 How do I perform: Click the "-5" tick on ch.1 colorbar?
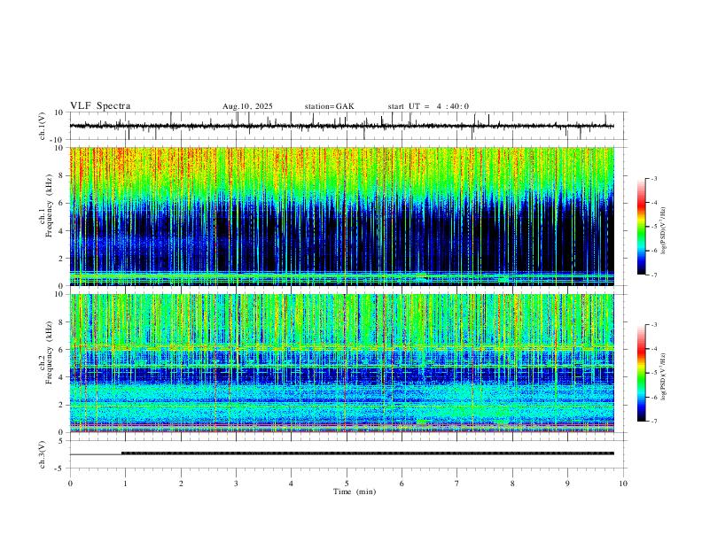click(x=653, y=227)
